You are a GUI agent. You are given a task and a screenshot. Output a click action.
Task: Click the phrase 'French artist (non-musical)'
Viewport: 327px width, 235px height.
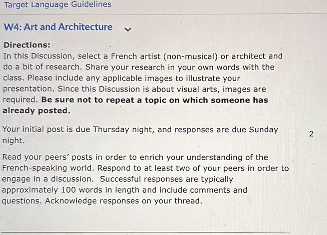164,56
